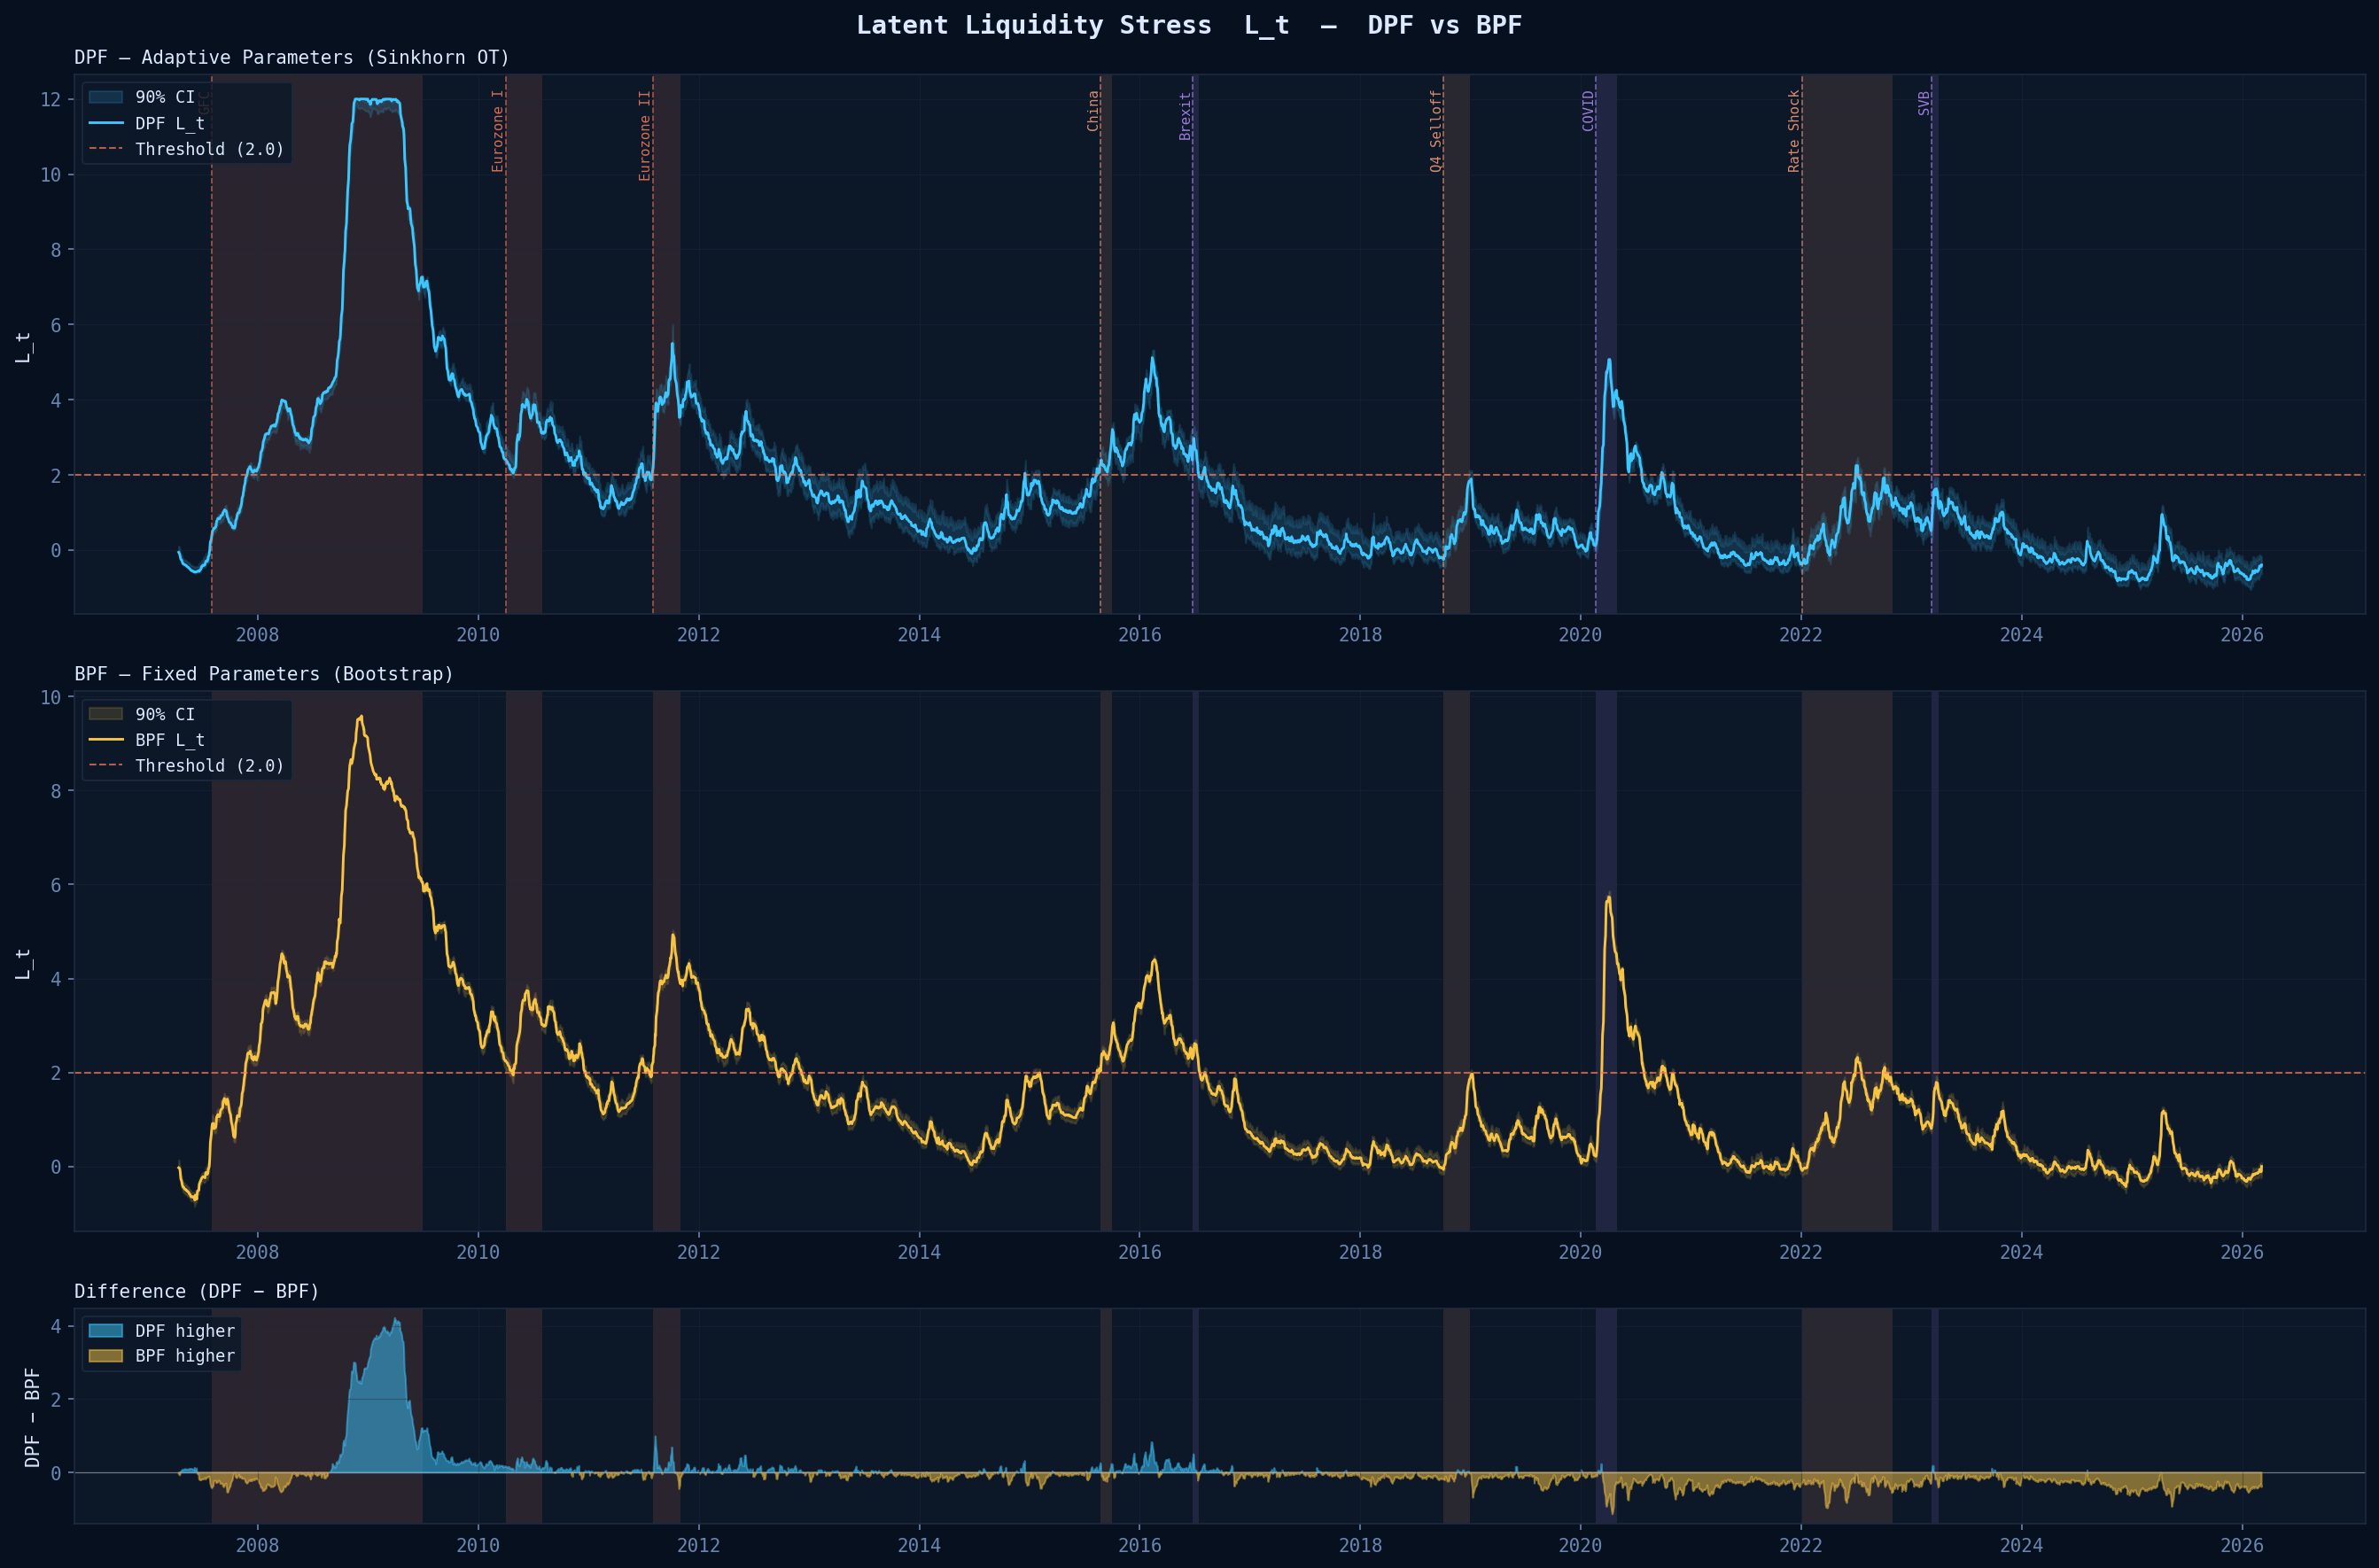Click the 2020 tick on bottom x-axis
This screenshot has width=2379, height=1568.
click(x=1580, y=1545)
